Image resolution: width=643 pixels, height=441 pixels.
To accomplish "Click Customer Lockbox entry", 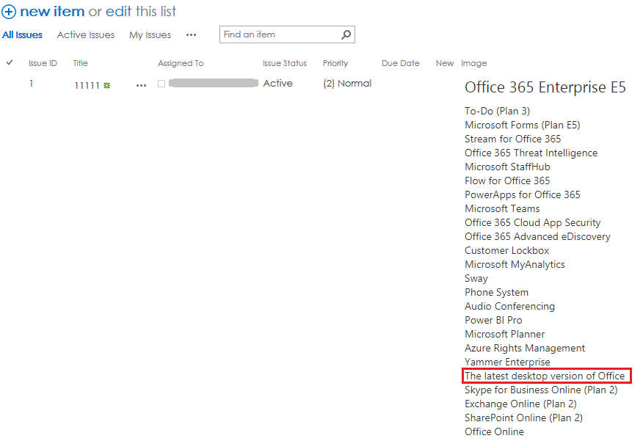I will (x=507, y=250).
